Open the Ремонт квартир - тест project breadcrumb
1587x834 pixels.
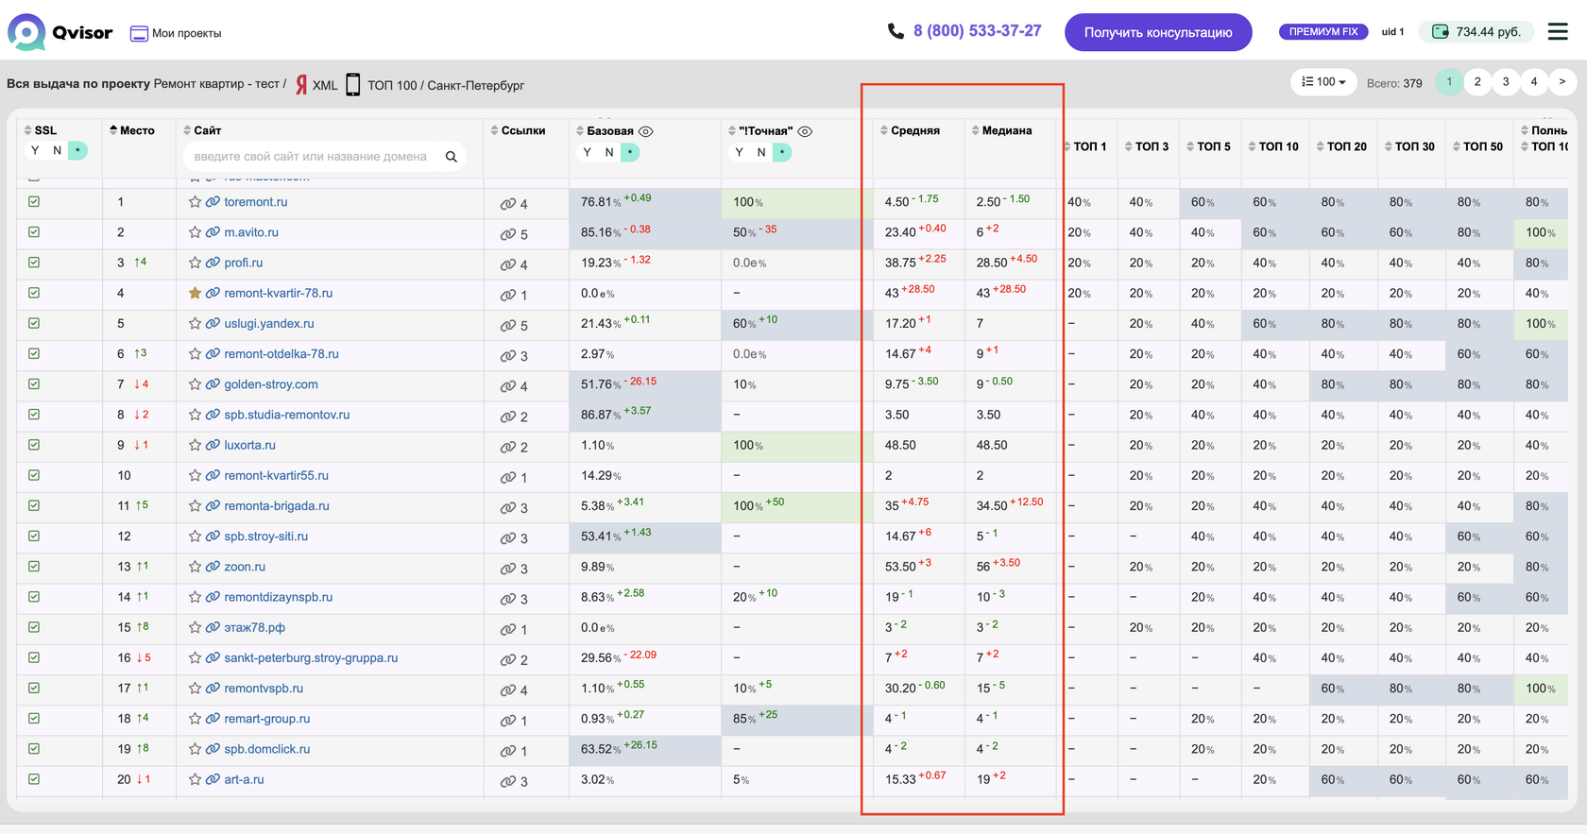click(x=216, y=84)
